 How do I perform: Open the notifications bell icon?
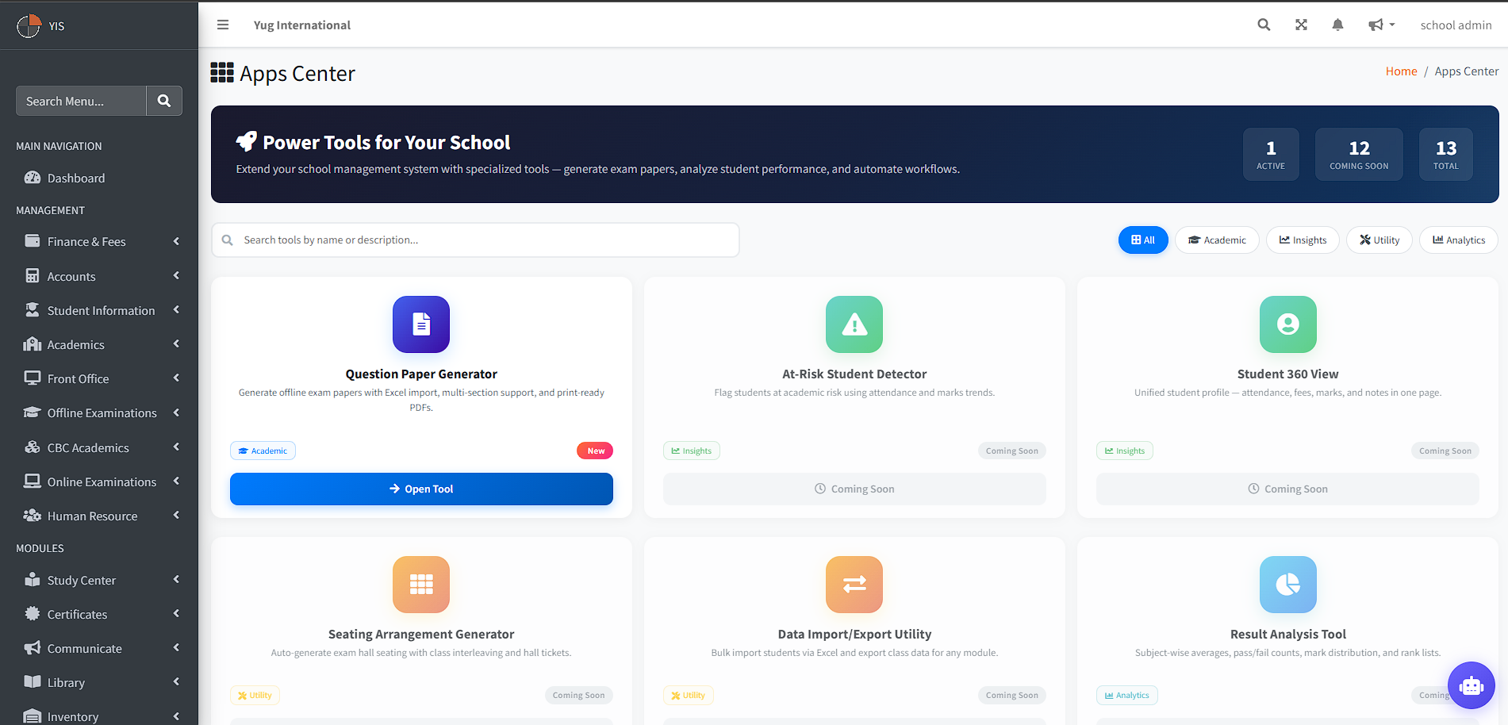[1337, 25]
